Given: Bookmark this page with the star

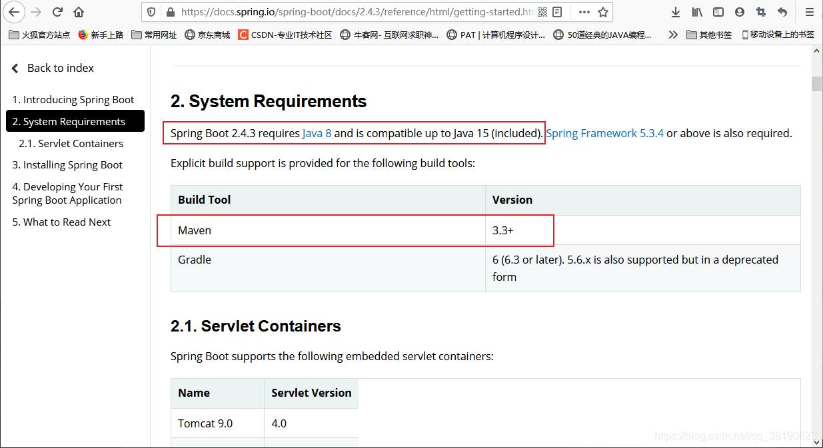Looking at the screenshot, I should click(603, 12).
